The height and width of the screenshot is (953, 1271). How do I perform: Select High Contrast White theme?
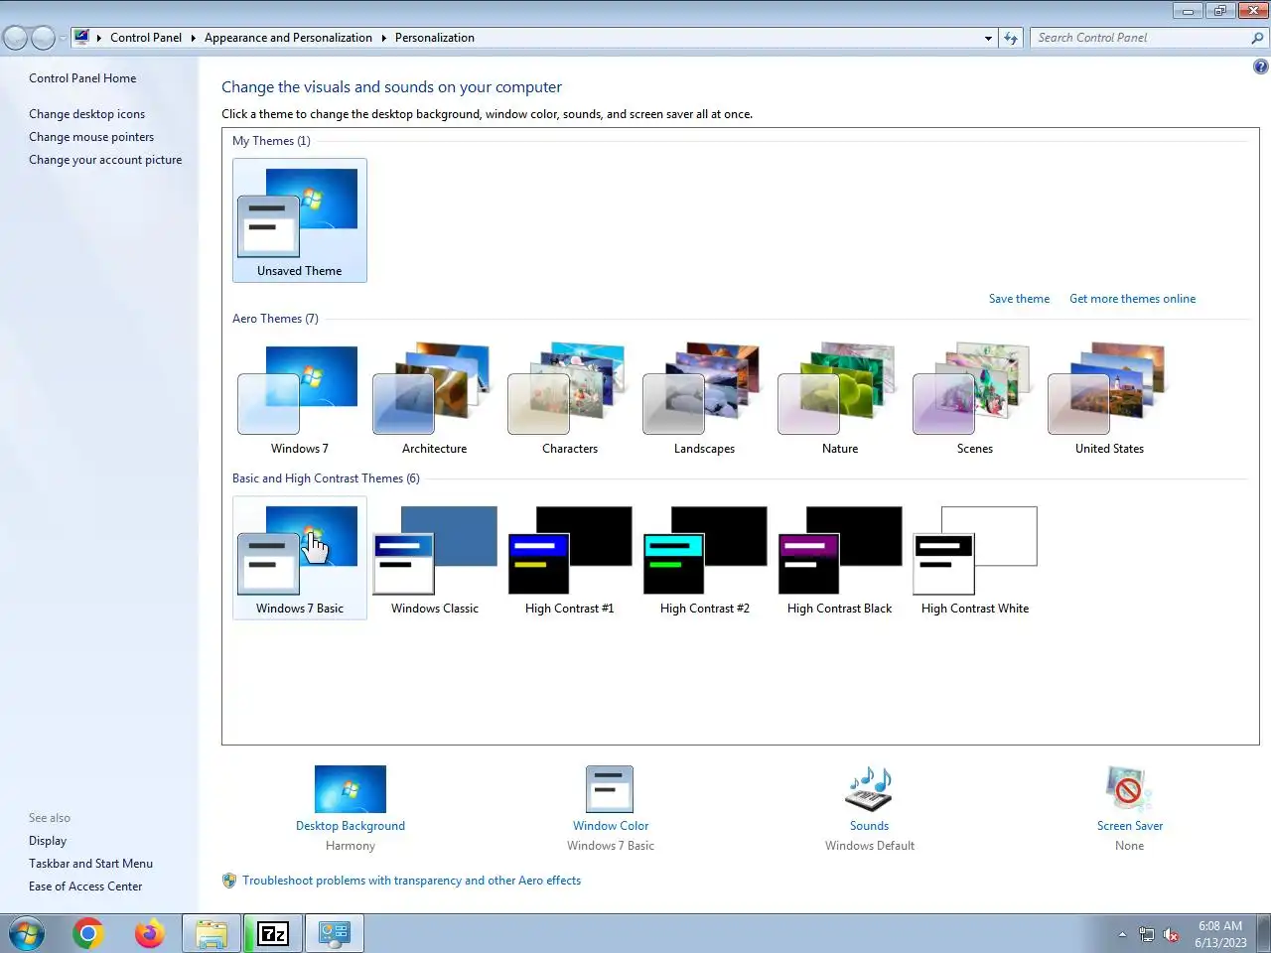click(x=974, y=558)
